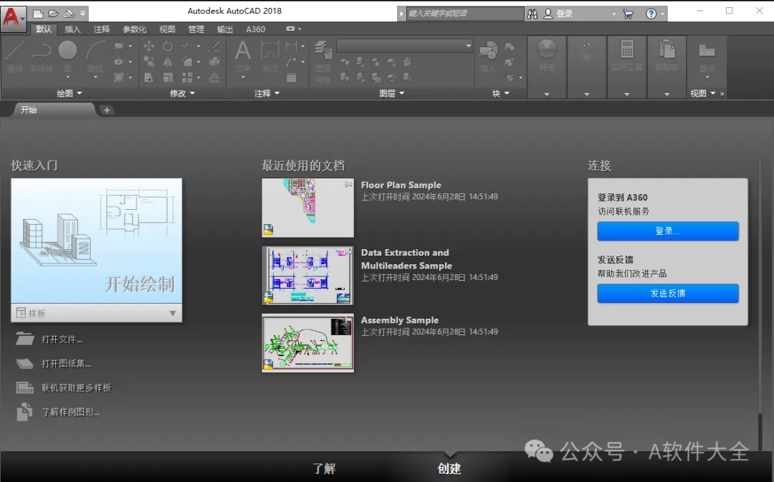This screenshot has height=482, width=774.
Task: Expand the Circle tool flyout arrow
Action: [67, 77]
